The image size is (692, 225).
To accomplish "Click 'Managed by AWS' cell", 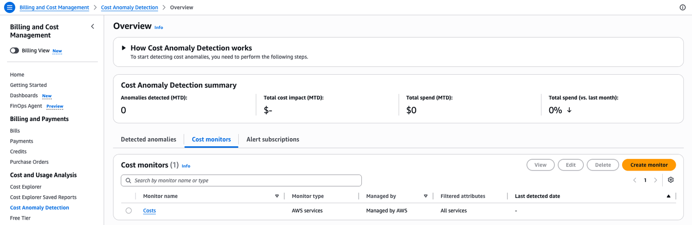I will 387,211.
